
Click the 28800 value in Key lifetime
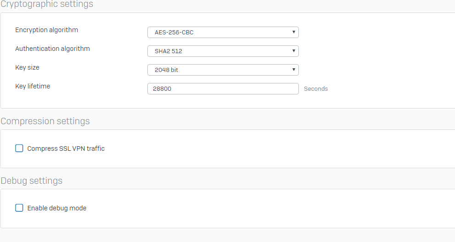tap(163, 89)
